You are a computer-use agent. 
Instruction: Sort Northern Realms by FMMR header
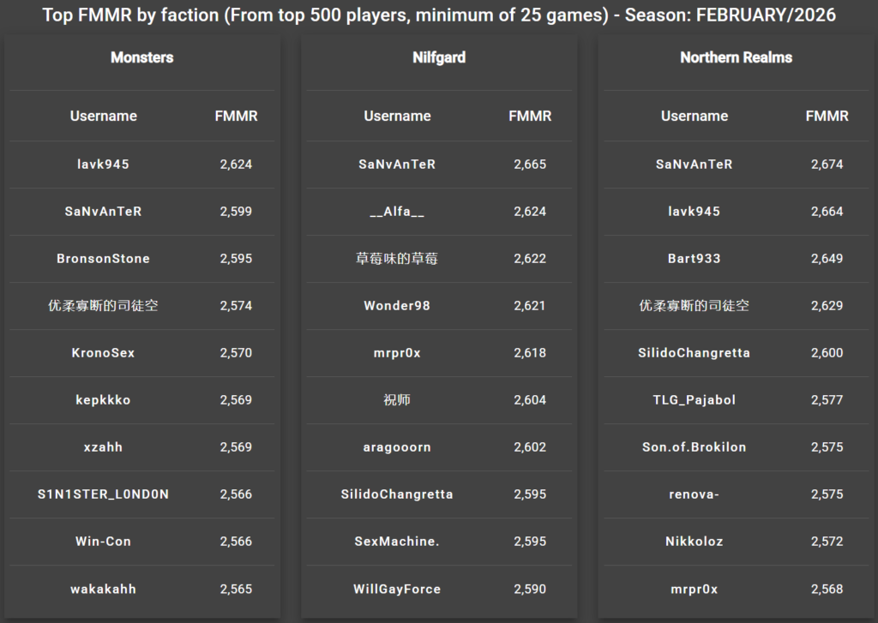827,116
